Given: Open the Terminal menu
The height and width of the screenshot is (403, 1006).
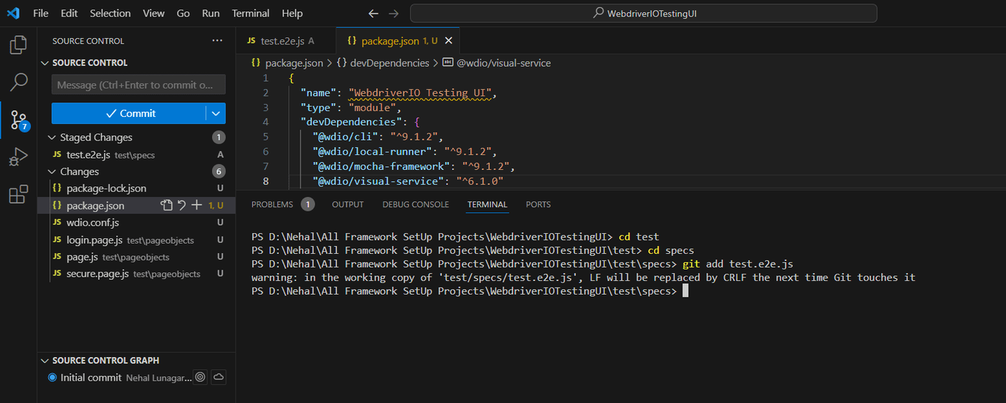Looking at the screenshot, I should (251, 14).
